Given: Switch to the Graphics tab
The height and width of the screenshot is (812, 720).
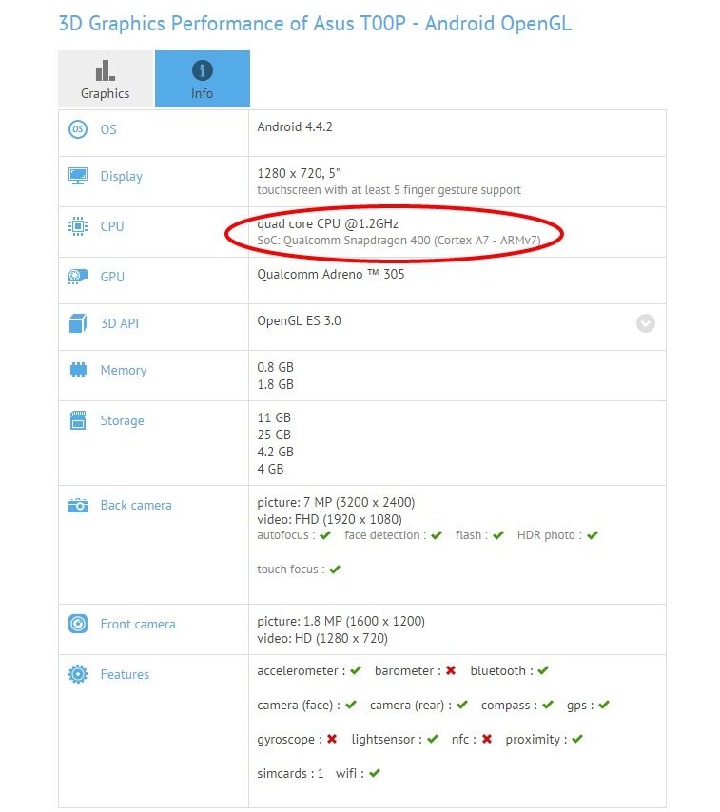Looking at the screenshot, I should pos(106,79).
